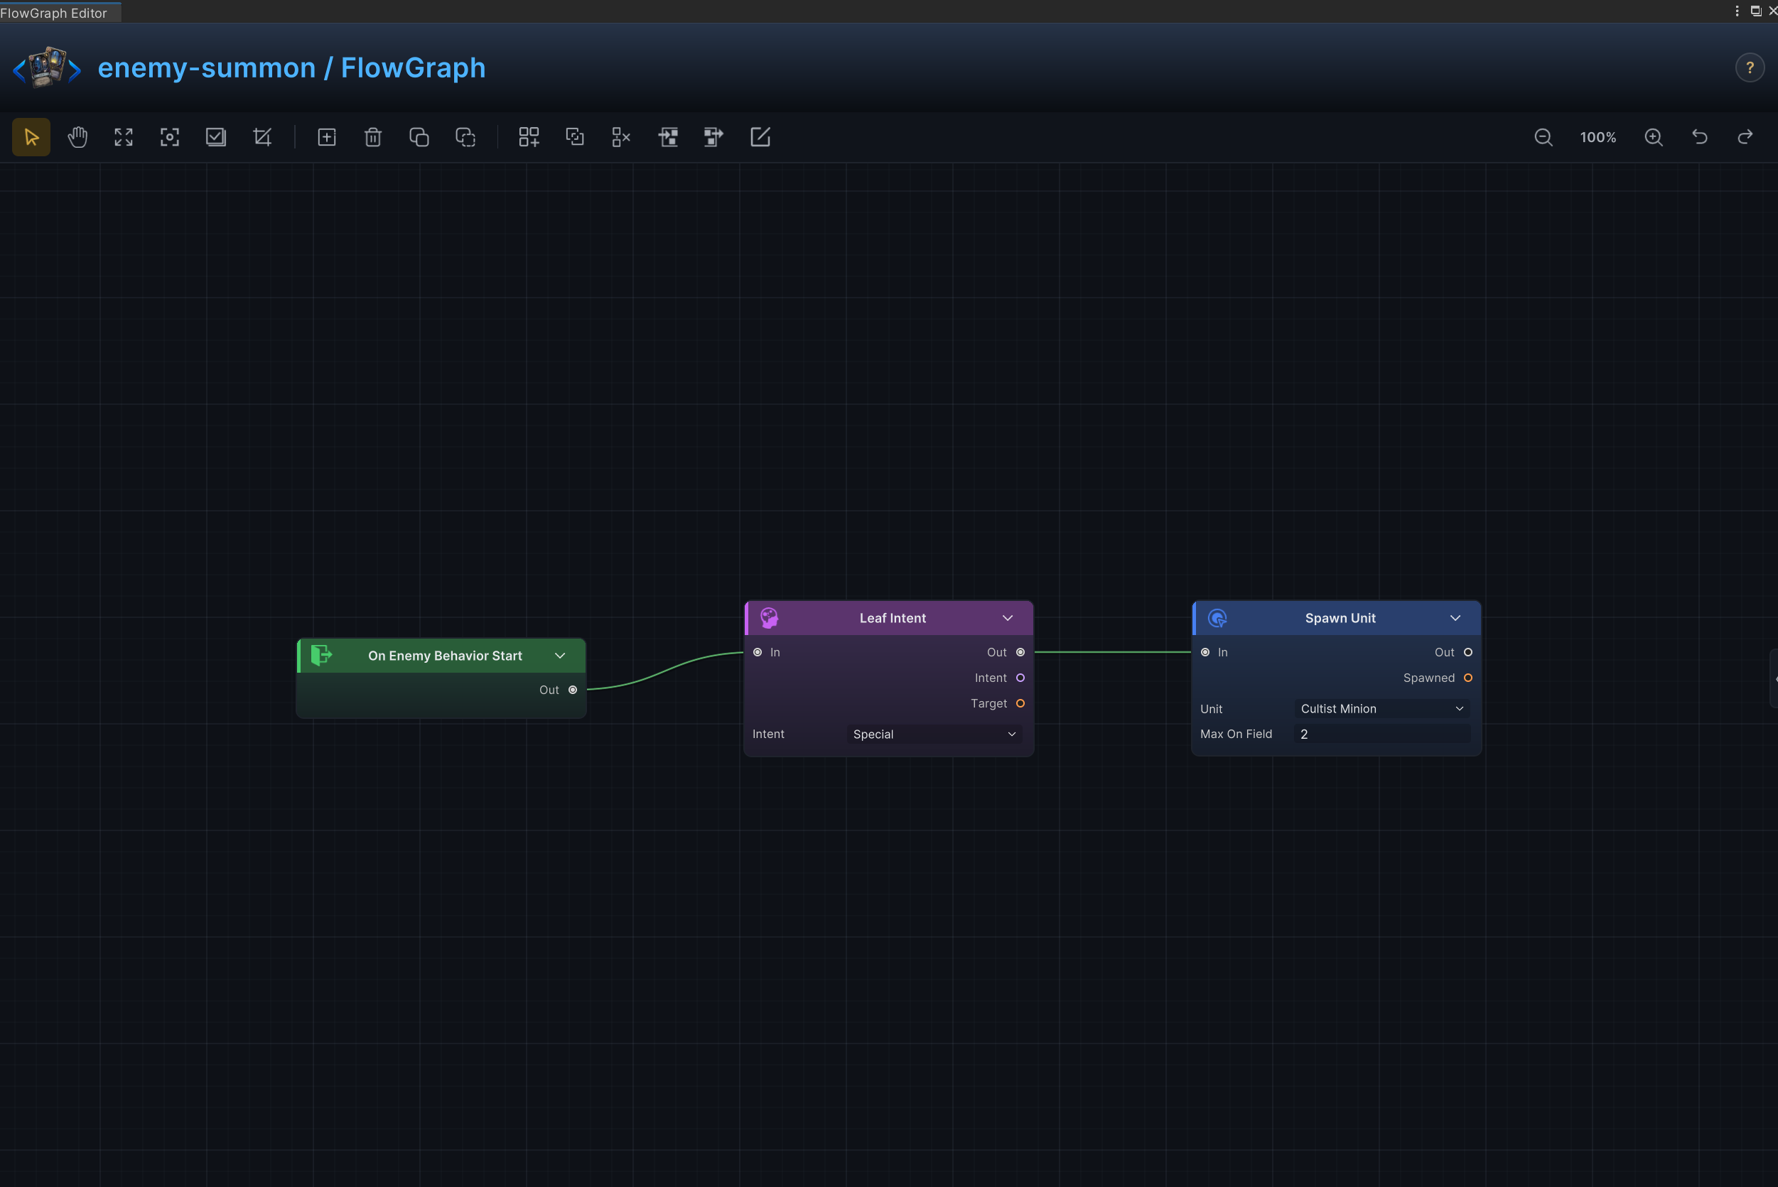Click the remove-from-group X icon

(621, 137)
